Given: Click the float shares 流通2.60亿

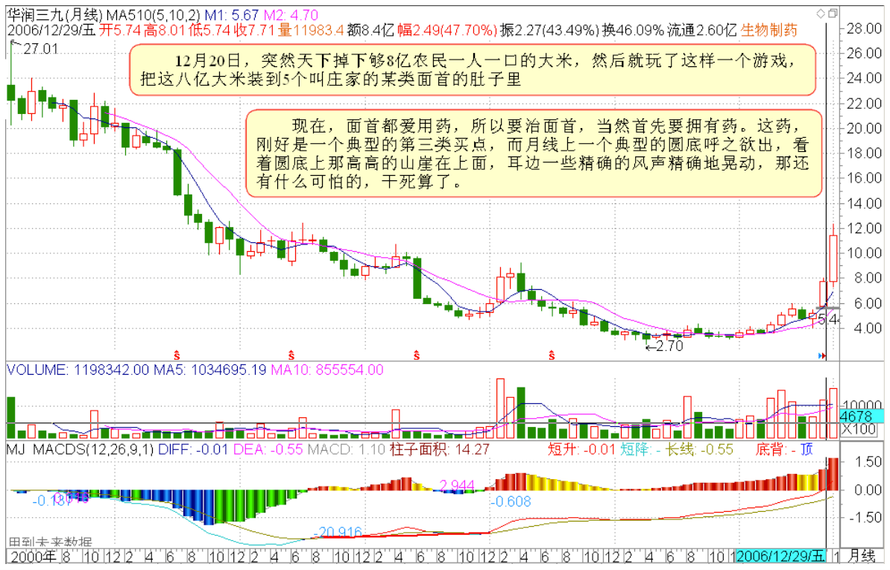Looking at the screenshot, I should pos(701,30).
